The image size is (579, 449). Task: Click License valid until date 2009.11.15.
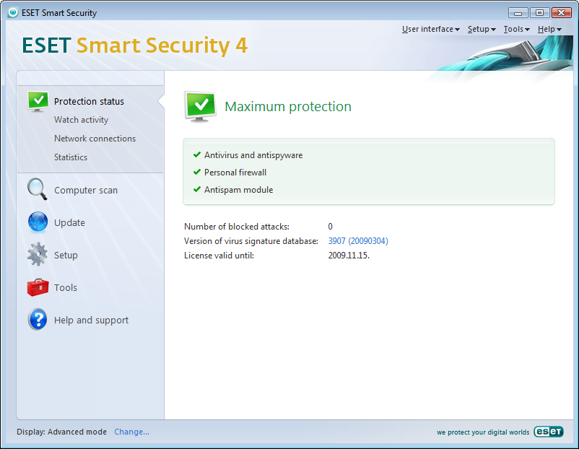(x=349, y=256)
